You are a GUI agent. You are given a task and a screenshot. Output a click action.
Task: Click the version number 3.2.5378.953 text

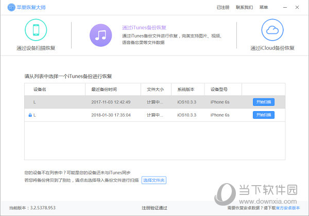[x=43, y=208]
